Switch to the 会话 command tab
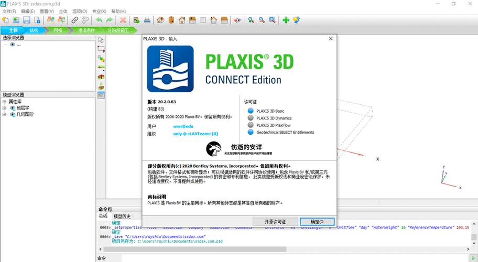The width and height of the screenshot is (478, 262). 103,216
